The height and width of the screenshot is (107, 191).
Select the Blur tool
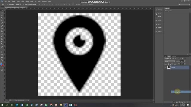coord(2,42)
